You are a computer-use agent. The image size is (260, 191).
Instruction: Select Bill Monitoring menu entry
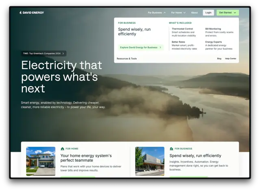coord(219,32)
